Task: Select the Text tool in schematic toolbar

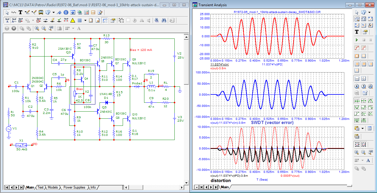Action: (20, 12)
